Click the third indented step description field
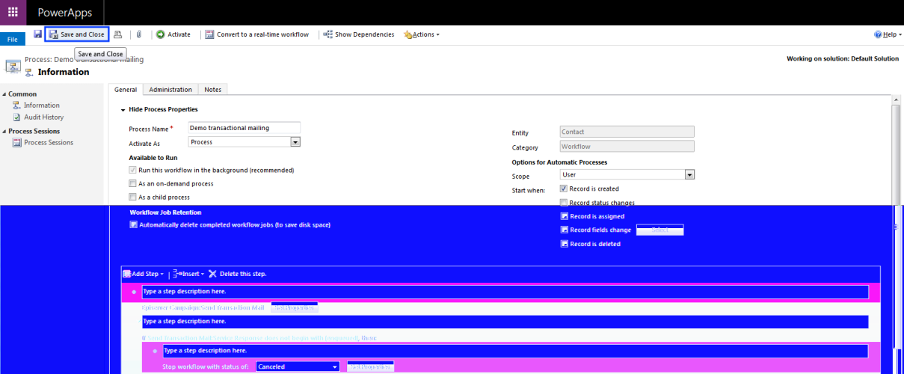The image size is (904, 374). pos(515,351)
